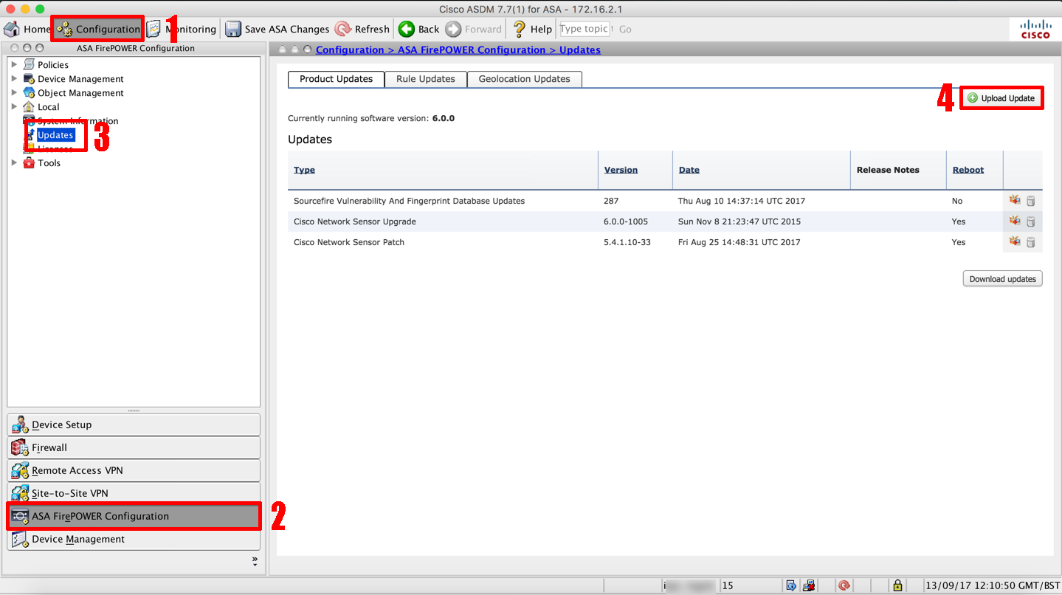Screen dimensions: 1062x595
Task: Click the Download updates button
Action: point(1002,278)
